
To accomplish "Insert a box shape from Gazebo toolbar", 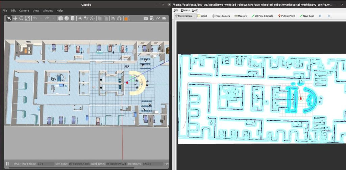I will tap(60, 18).
